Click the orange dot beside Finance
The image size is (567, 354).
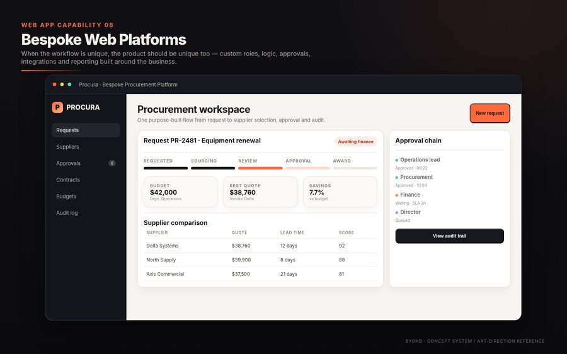point(397,195)
